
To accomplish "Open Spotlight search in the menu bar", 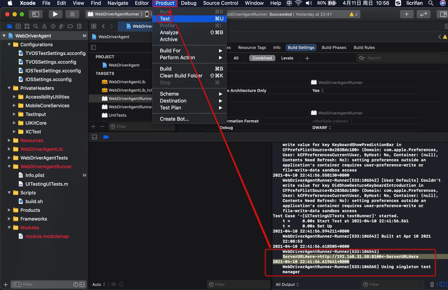I will click(x=431, y=3).
